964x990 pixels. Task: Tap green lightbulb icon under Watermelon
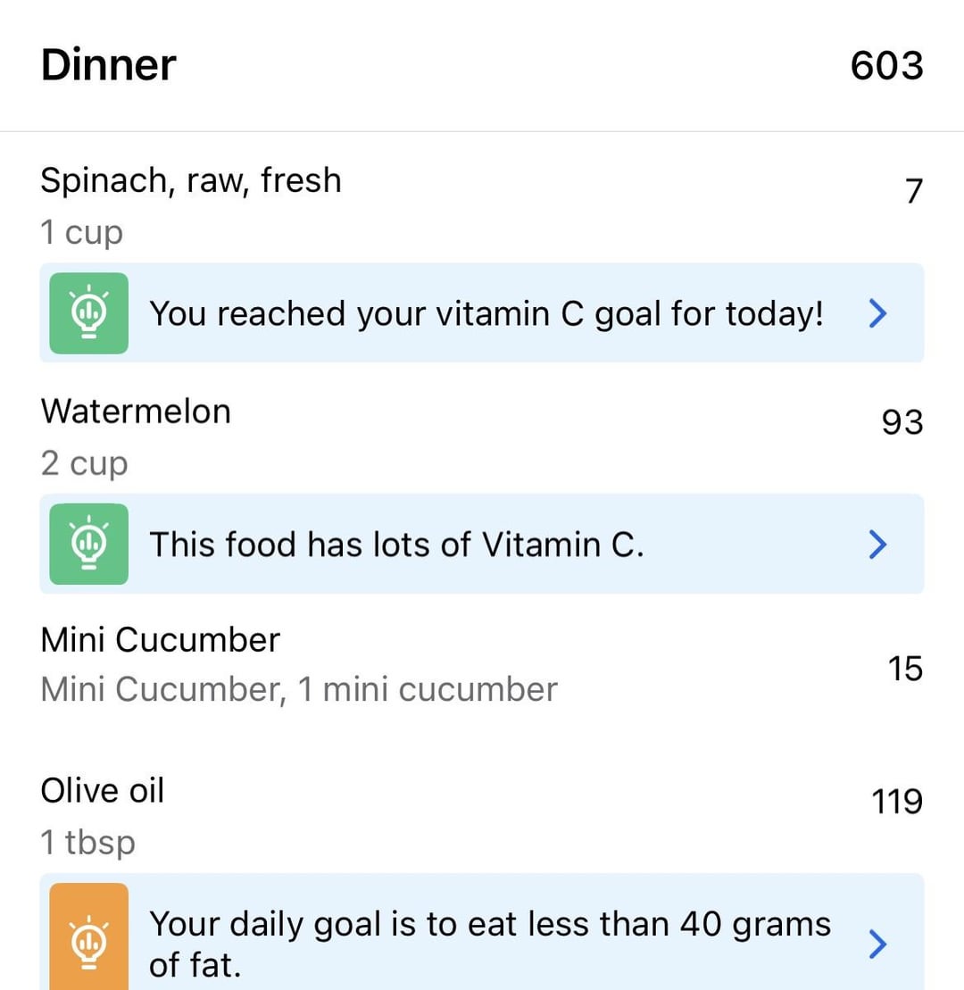click(x=88, y=544)
